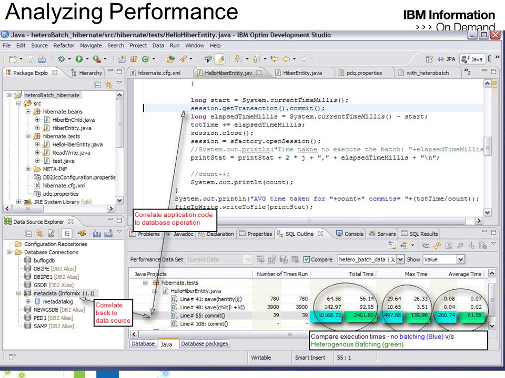505x378 pixels.
Task: Click the green Run button icon
Action: [x=79, y=59]
